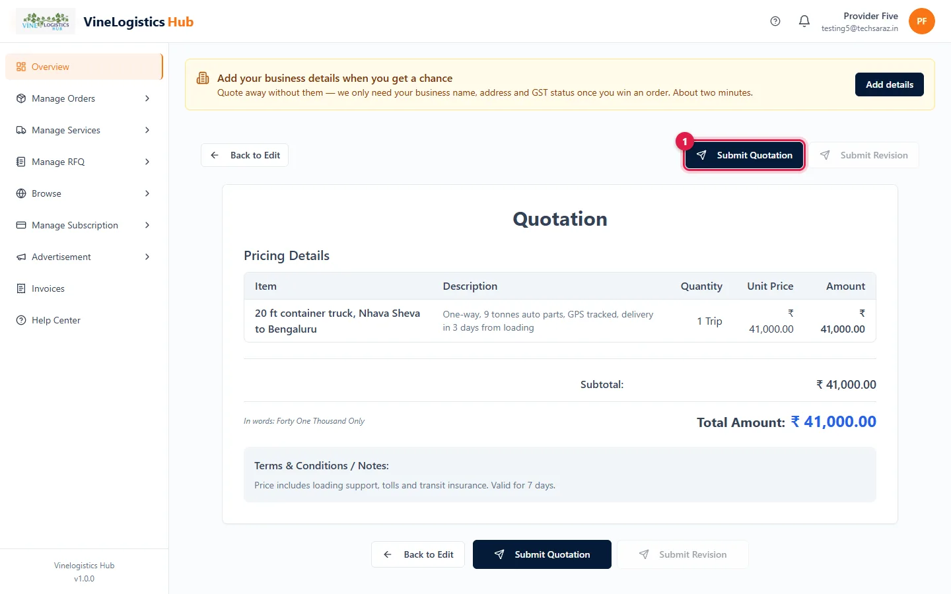Click the Manage Orders box icon

[x=21, y=98]
